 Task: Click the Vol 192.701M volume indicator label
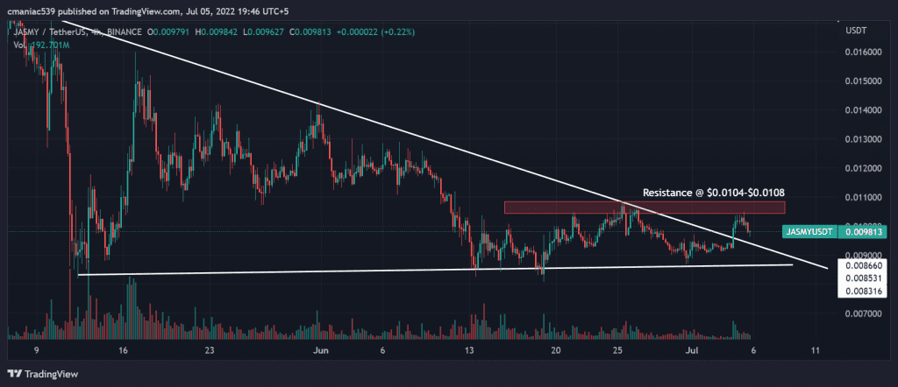[39, 44]
